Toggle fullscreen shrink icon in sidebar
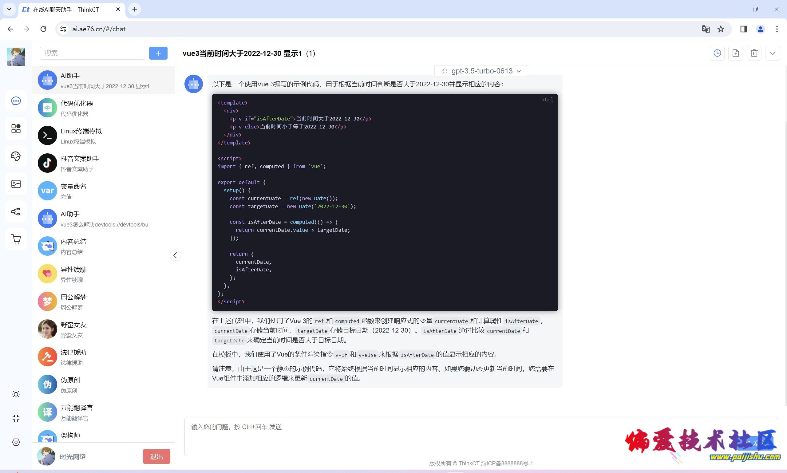Image resolution: width=787 pixels, height=473 pixels. click(x=16, y=418)
